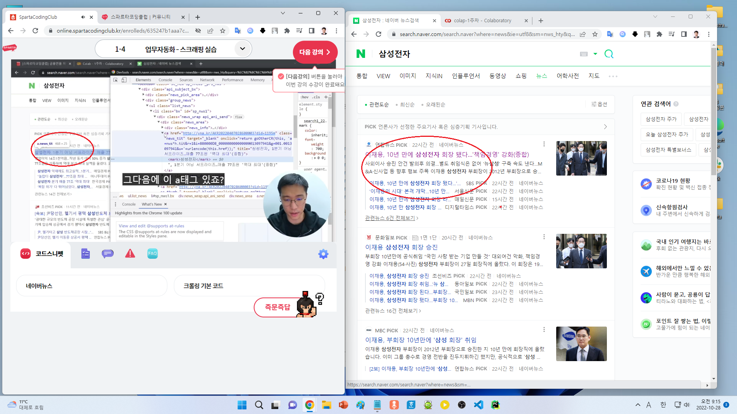Open more options for 문화일보 article
The image size is (737, 414).
point(544,237)
